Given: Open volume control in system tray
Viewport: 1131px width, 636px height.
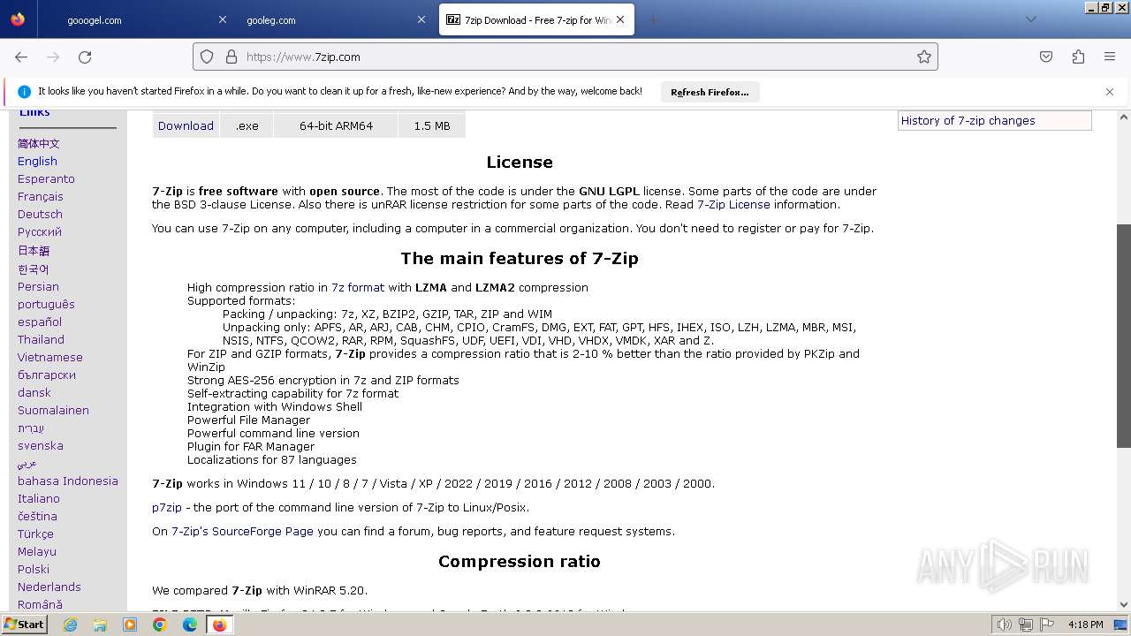Looking at the screenshot, I should tap(1005, 625).
